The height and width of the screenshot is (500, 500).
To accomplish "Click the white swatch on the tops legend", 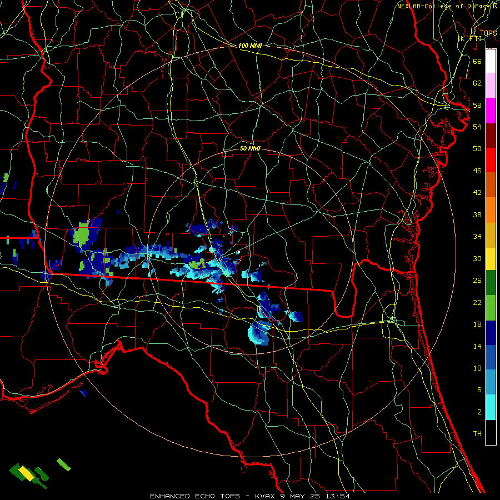I will [x=491, y=61].
